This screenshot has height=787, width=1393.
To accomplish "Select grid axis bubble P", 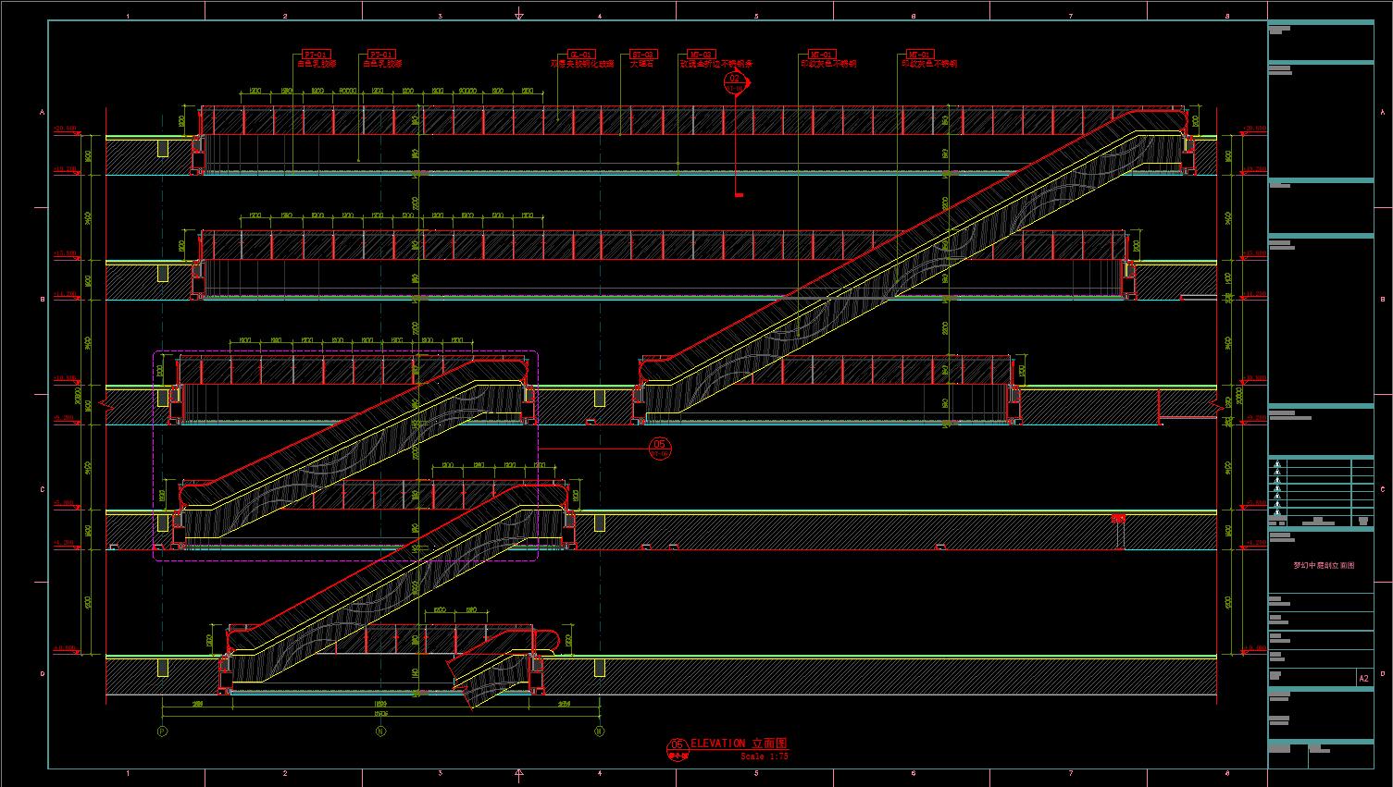I will pyautogui.click(x=163, y=732).
